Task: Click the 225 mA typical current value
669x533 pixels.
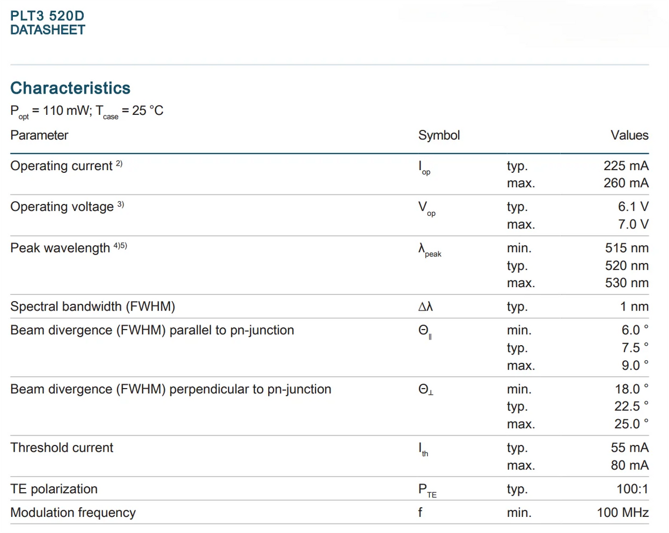Action: (626, 166)
